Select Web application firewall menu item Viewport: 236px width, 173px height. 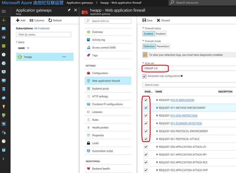click(x=108, y=81)
